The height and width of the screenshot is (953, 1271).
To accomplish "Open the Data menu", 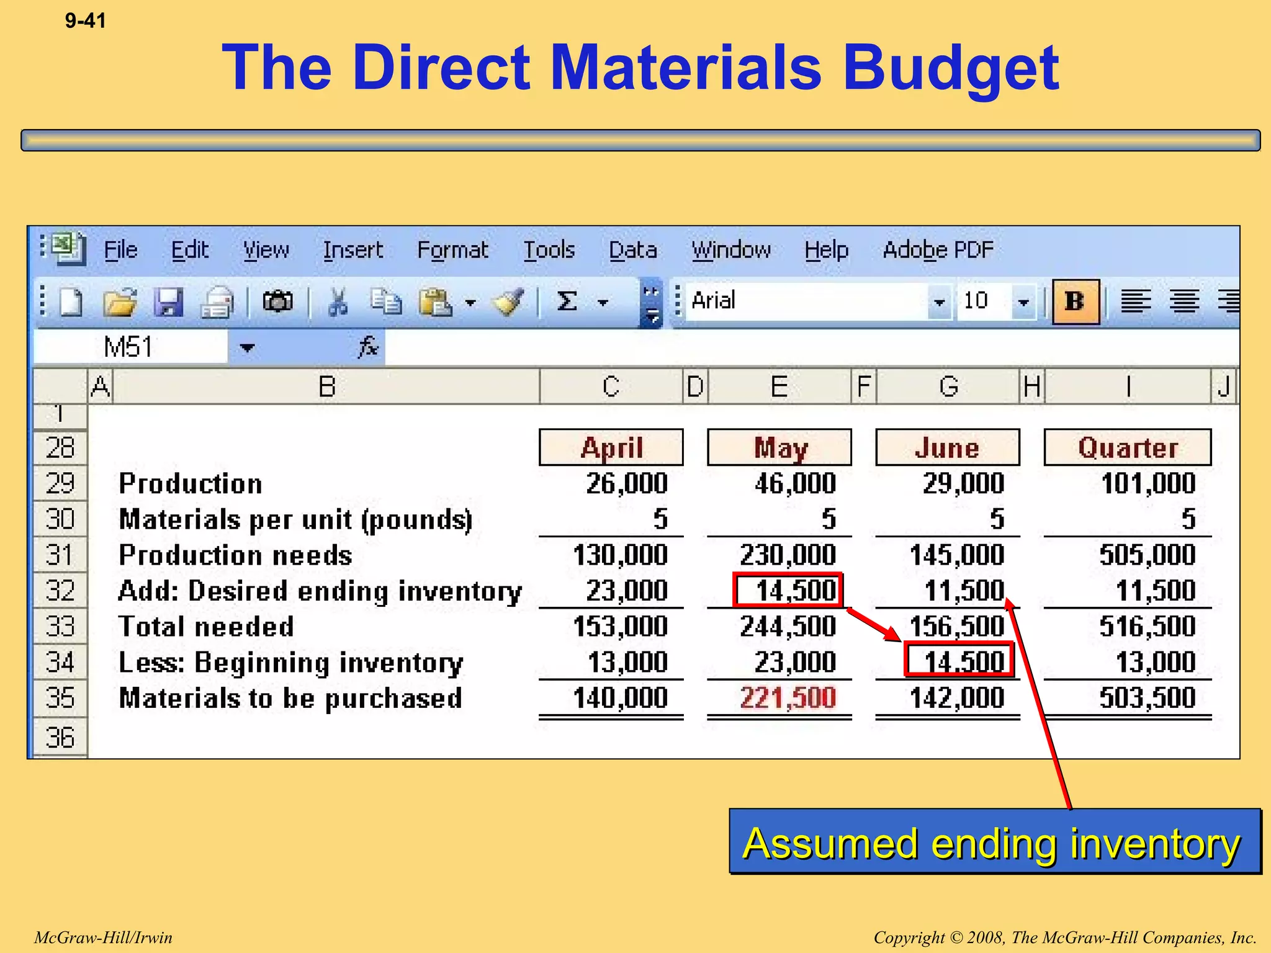I will click(x=633, y=250).
